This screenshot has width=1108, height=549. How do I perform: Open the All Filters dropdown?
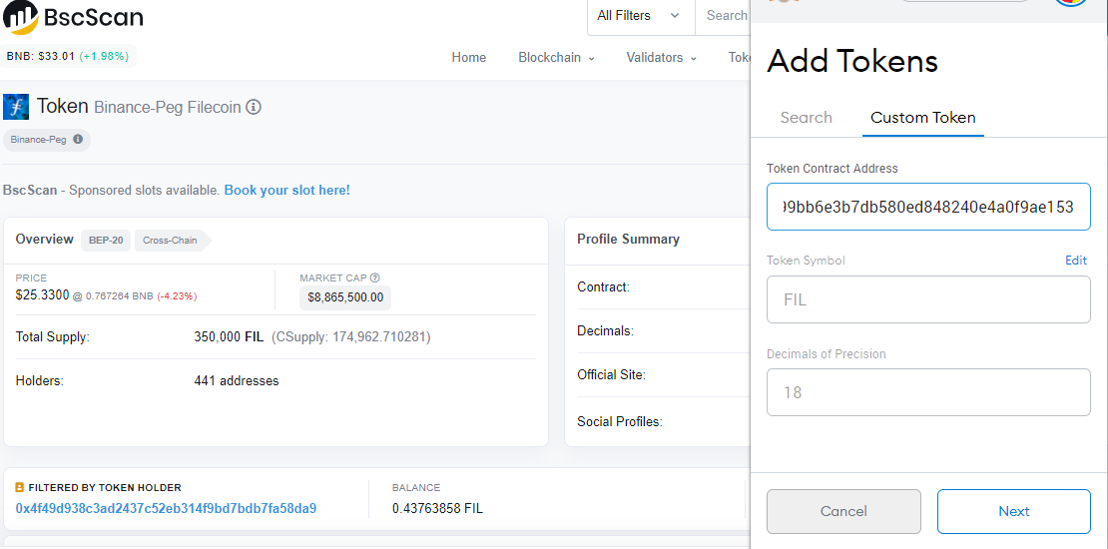[x=638, y=16]
